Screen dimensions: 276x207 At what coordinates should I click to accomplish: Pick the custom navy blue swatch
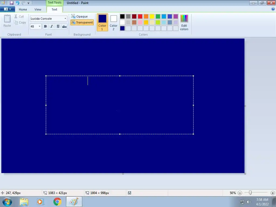122,28
